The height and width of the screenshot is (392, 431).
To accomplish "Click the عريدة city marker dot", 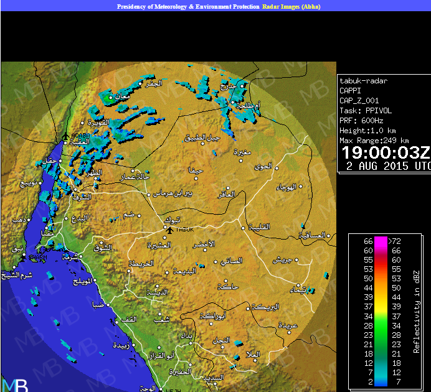I will coord(289,332).
